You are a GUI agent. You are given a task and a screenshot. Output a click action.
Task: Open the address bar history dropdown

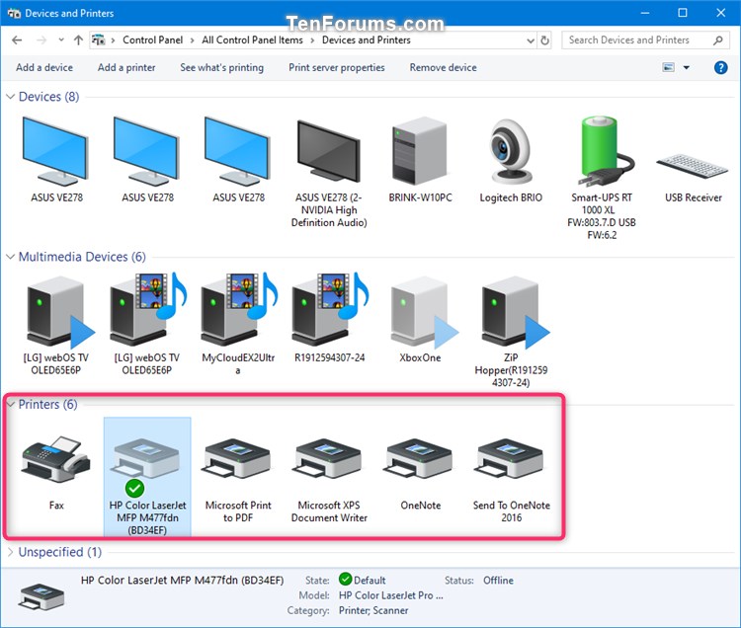[x=531, y=40]
